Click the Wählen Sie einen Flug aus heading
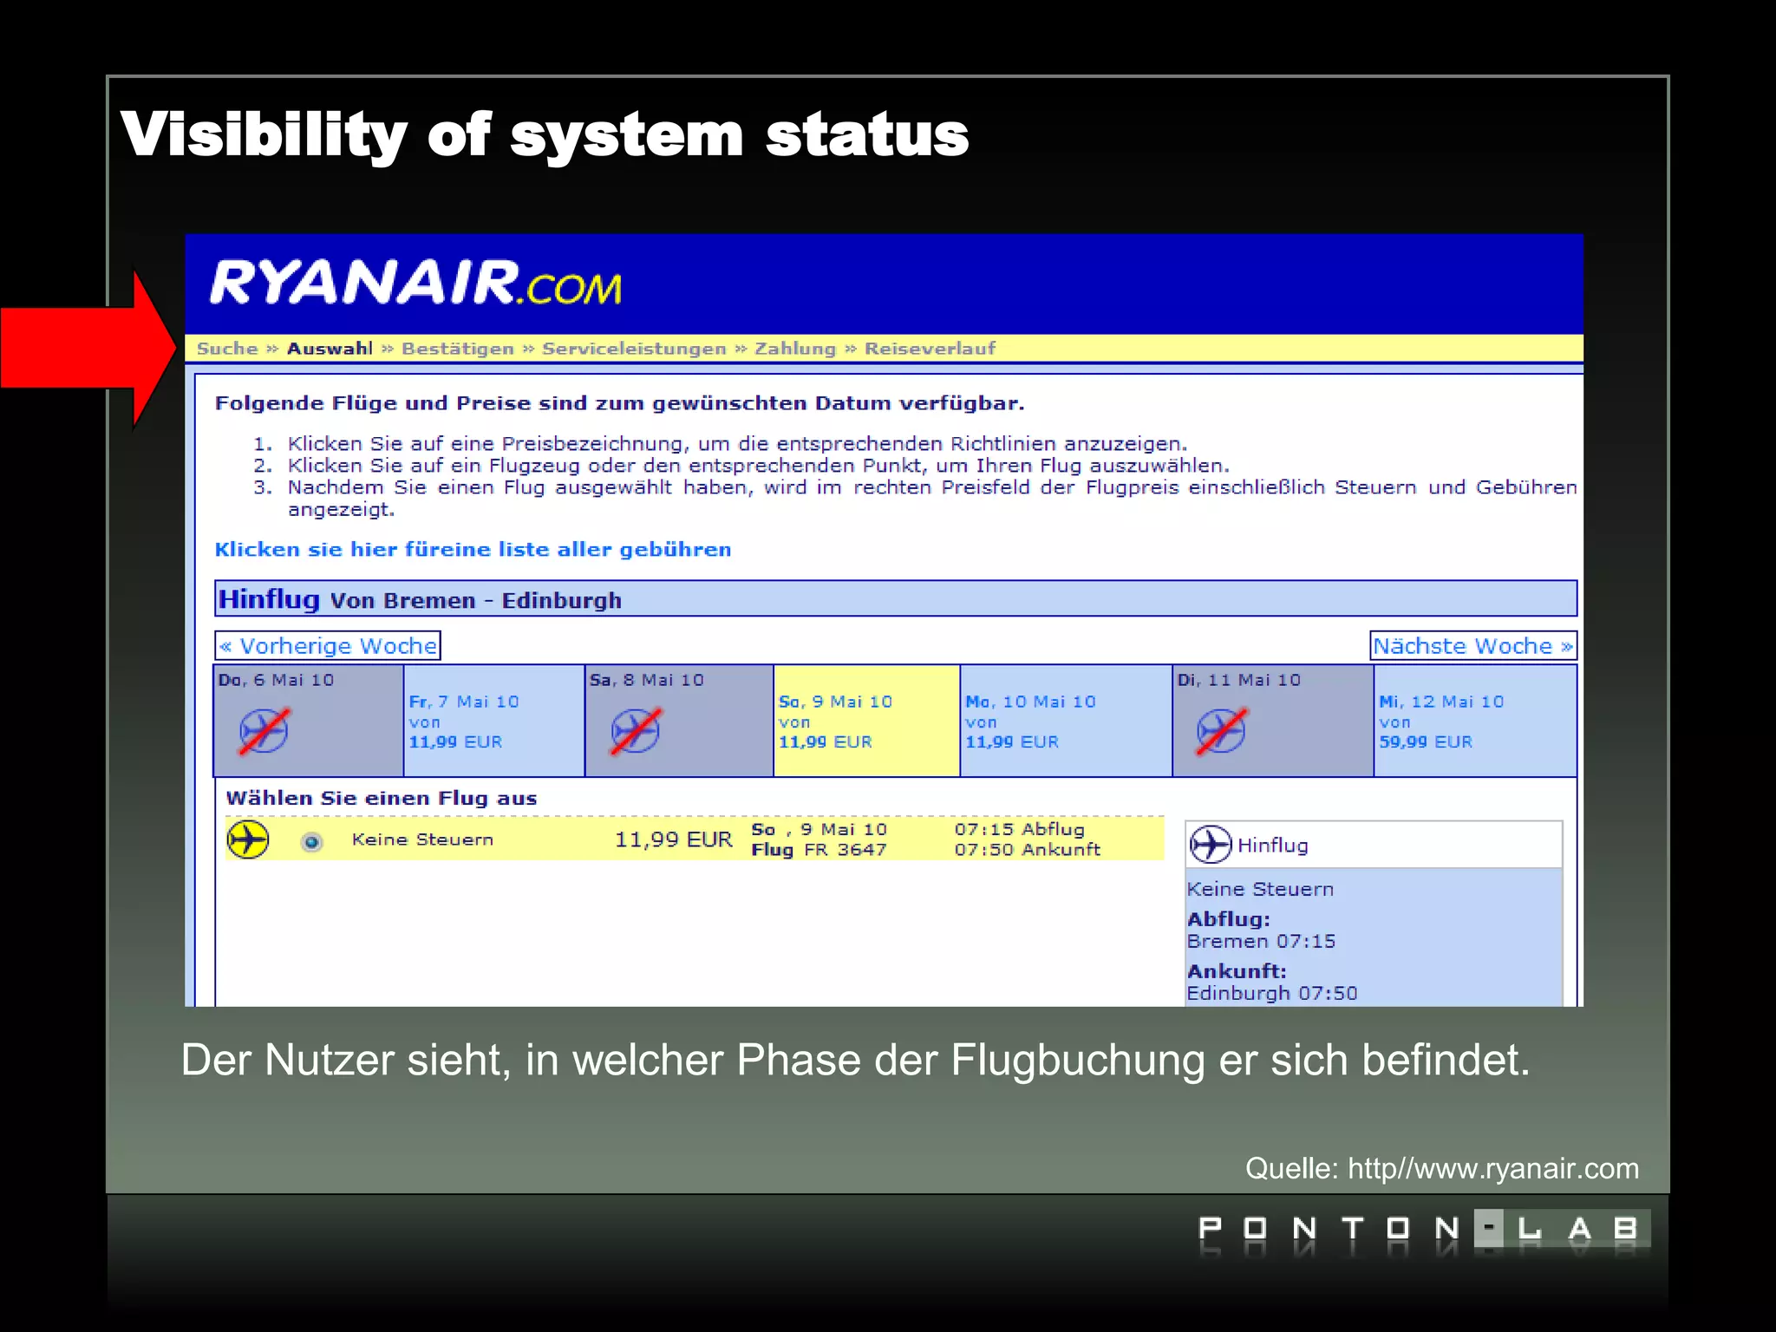The image size is (1776, 1332). (382, 799)
